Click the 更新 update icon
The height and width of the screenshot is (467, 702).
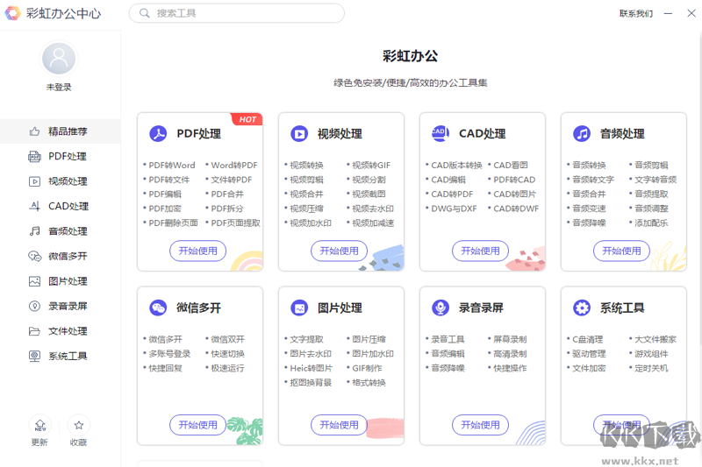click(x=39, y=425)
